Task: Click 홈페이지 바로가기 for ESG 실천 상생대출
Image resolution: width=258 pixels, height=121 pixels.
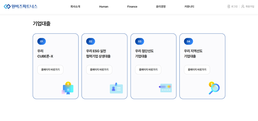Action: (x=99, y=70)
